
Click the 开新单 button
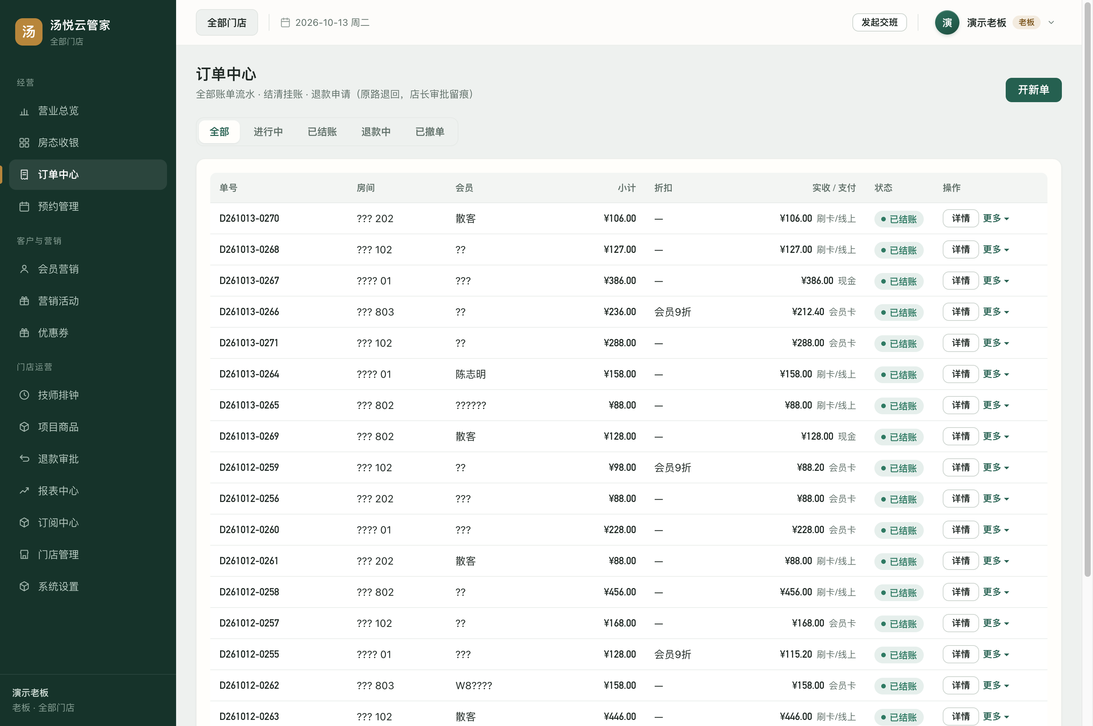1033,90
